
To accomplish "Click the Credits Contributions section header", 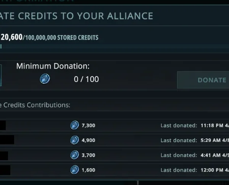I will tap(35, 105).
